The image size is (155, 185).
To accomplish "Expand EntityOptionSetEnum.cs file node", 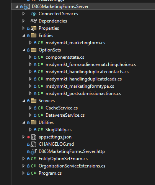I will (x=23, y=159).
